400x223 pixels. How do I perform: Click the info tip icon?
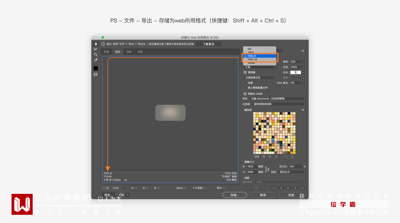103,44
